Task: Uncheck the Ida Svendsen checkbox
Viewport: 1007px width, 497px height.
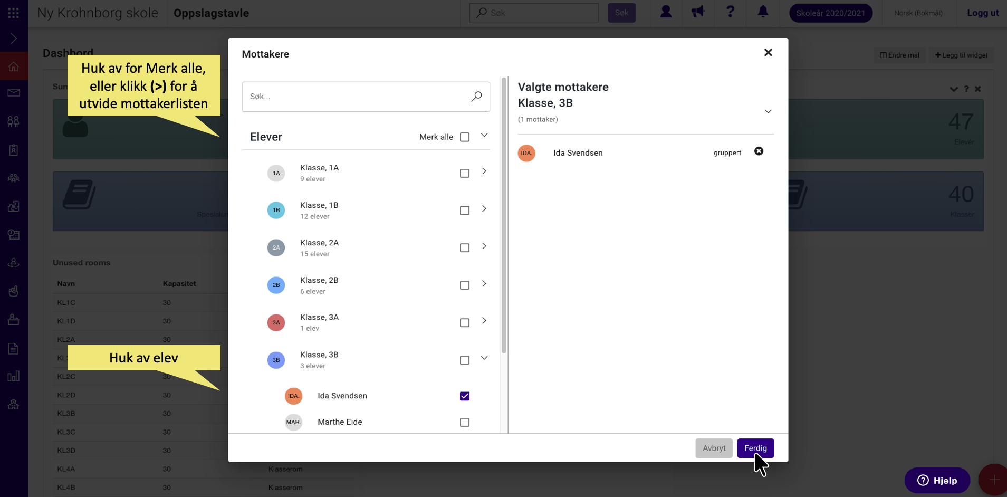Action: click(x=465, y=396)
